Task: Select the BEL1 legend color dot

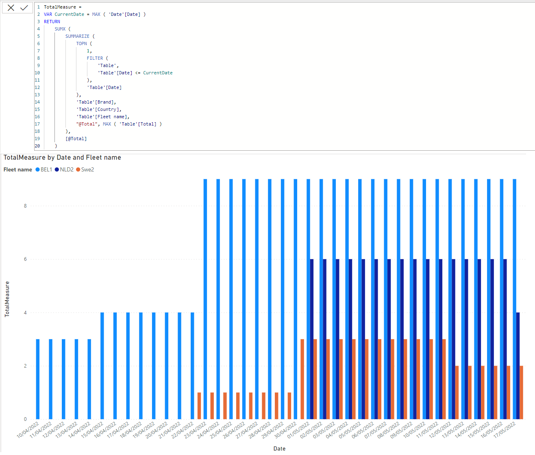Action: click(x=37, y=170)
